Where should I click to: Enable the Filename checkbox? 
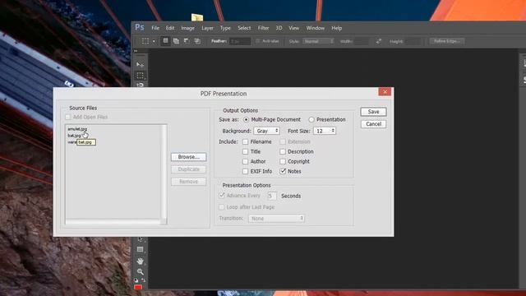[245, 142]
